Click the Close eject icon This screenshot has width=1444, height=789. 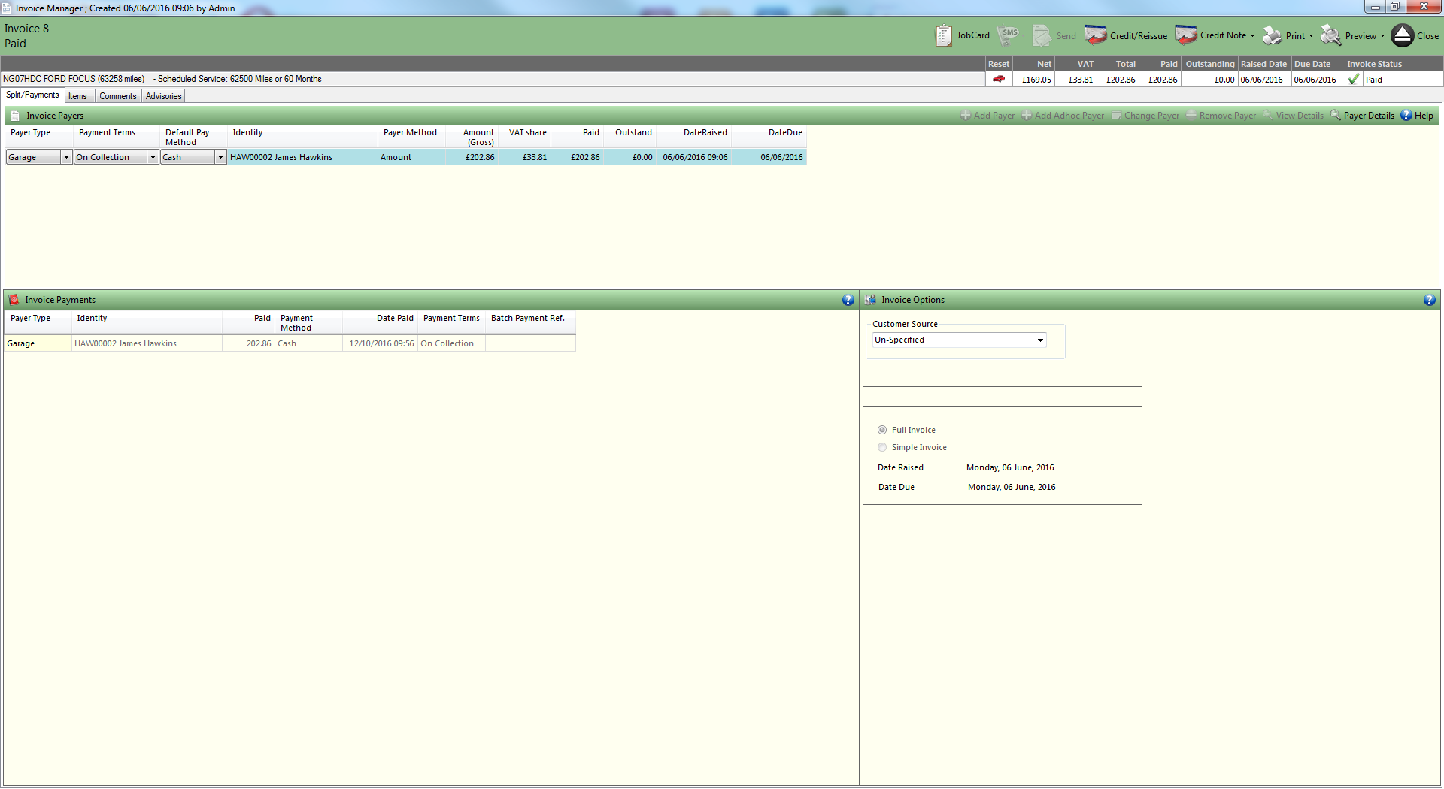pos(1403,35)
